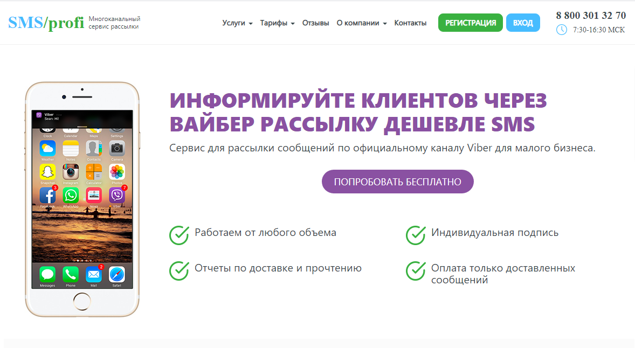Open the Camera app on the phone screen
The width and height of the screenshot is (635, 348).
click(117, 149)
